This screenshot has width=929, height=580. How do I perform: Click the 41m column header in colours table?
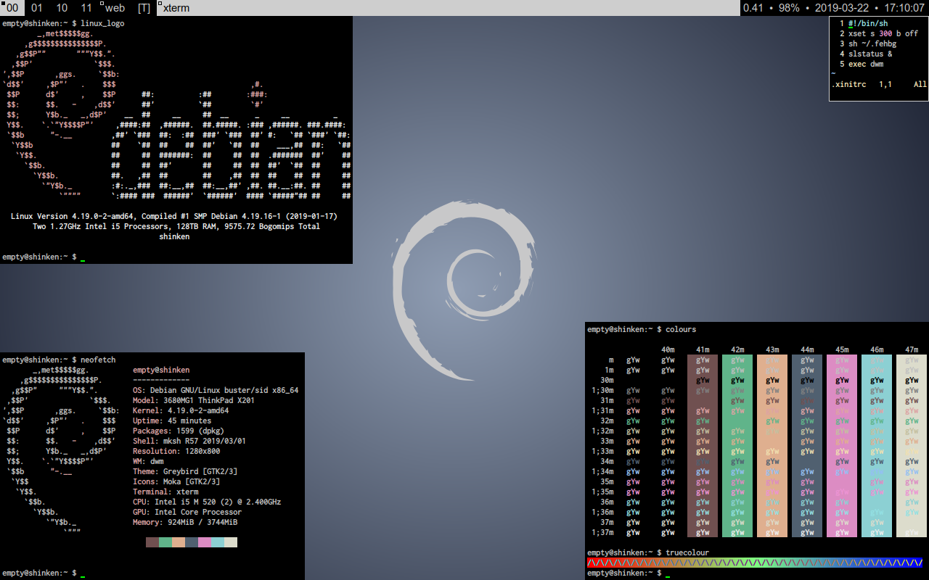pos(703,349)
